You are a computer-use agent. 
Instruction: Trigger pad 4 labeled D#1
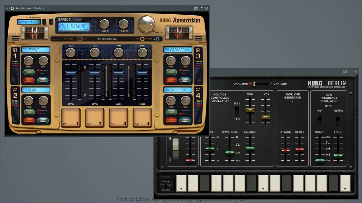[142, 118]
